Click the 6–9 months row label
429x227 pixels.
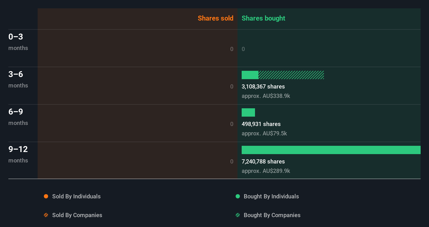[18, 117]
